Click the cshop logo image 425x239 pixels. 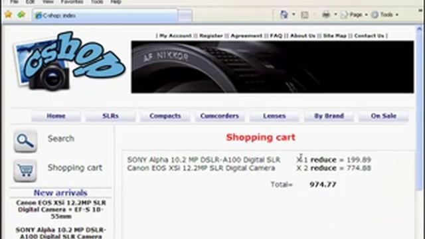(69, 62)
